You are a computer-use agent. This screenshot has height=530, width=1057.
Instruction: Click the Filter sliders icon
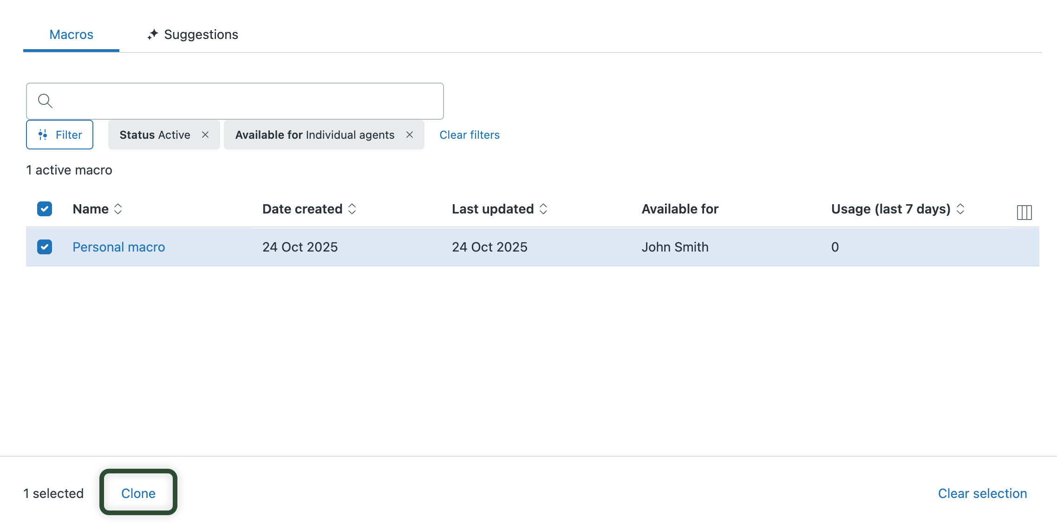tap(43, 135)
